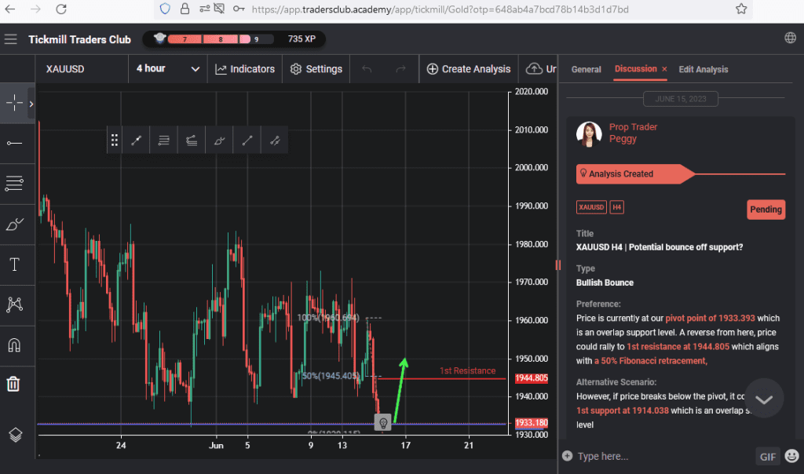Expand older comments with the down chevron
This screenshot has height=474, width=804.
coord(763,398)
